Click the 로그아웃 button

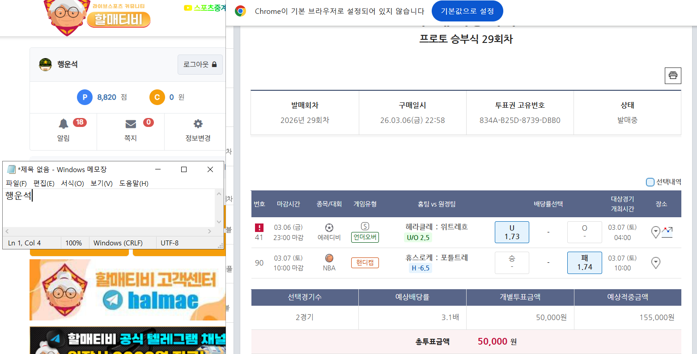pos(200,64)
